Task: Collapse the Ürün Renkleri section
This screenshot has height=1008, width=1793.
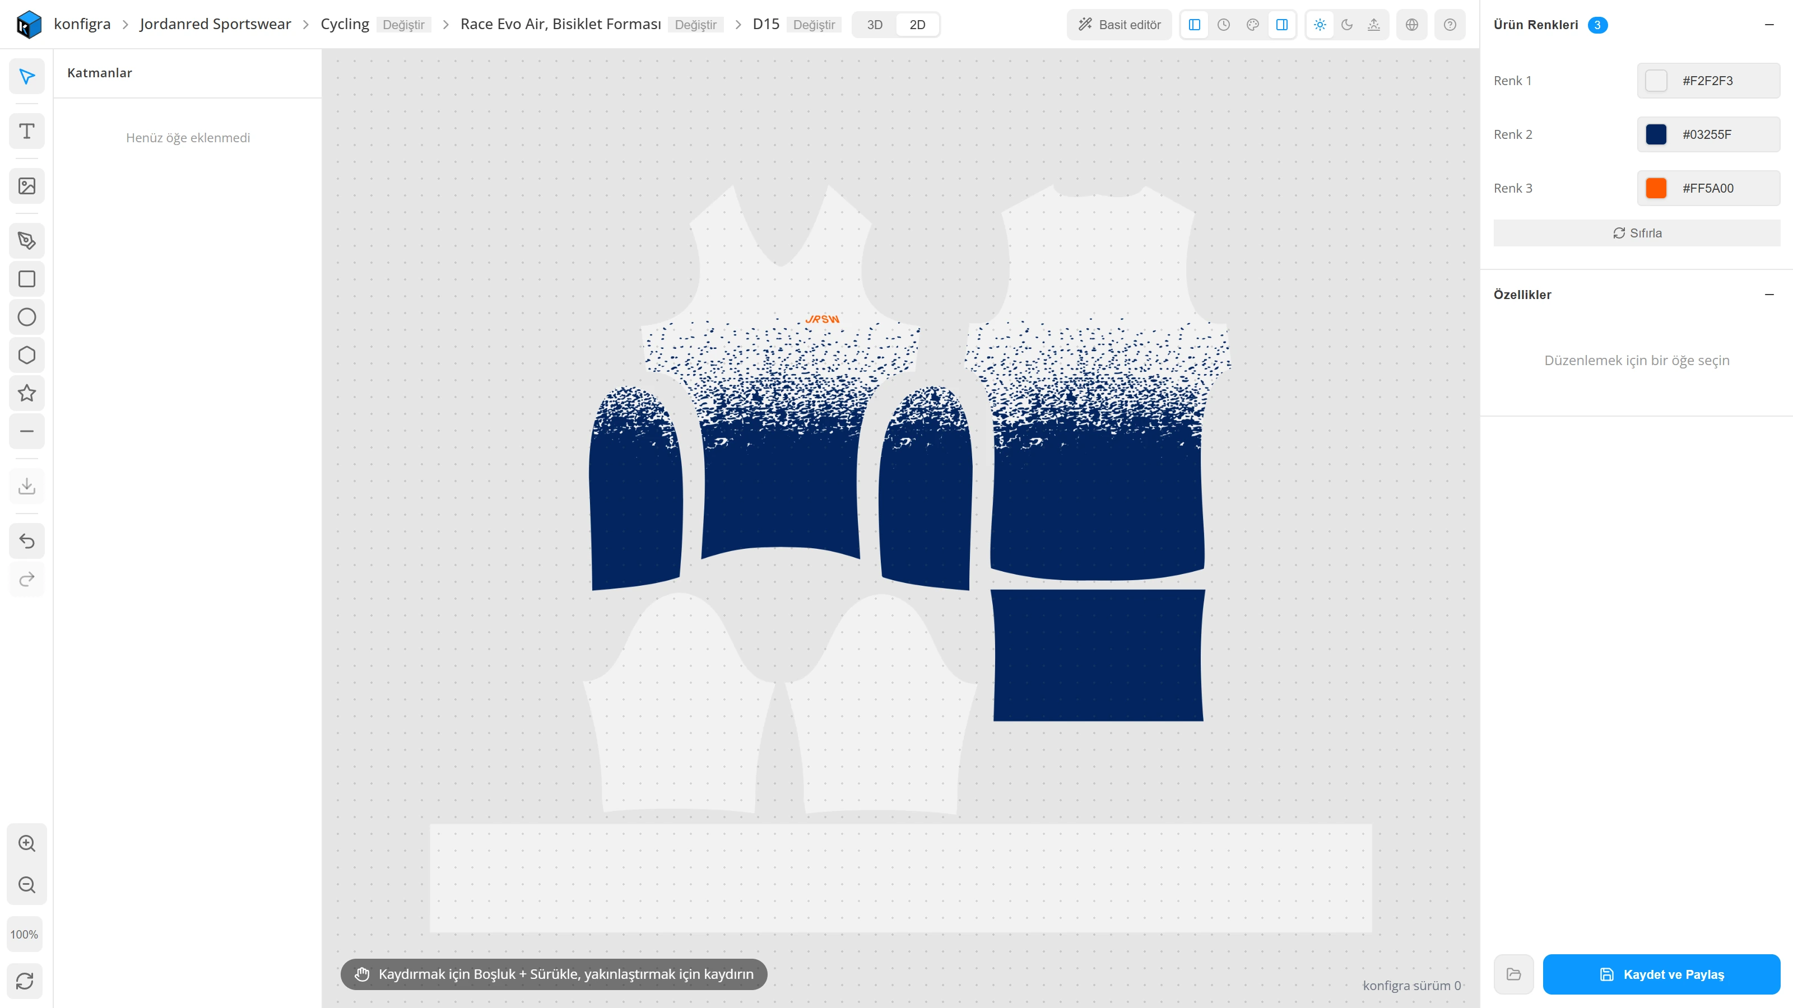Action: tap(1769, 24)
